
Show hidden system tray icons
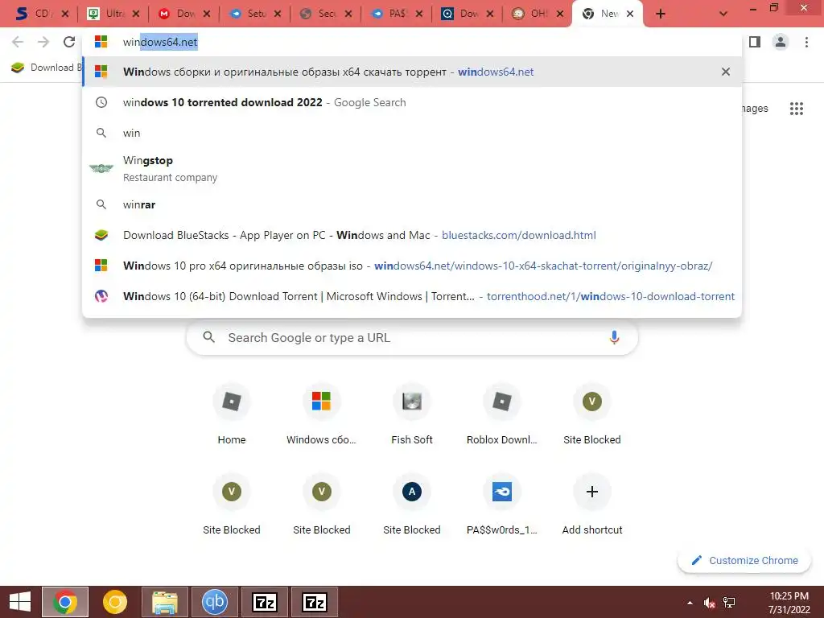tap(690, 603)
